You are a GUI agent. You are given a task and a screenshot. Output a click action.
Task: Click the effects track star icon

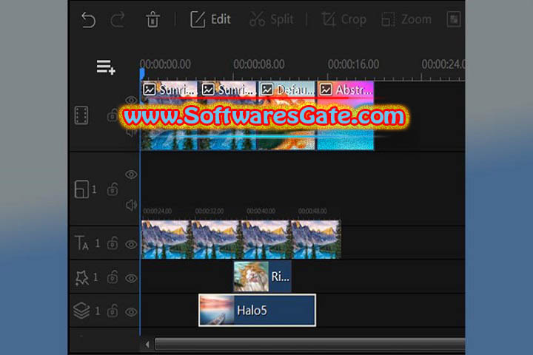[x=81, y=278]
